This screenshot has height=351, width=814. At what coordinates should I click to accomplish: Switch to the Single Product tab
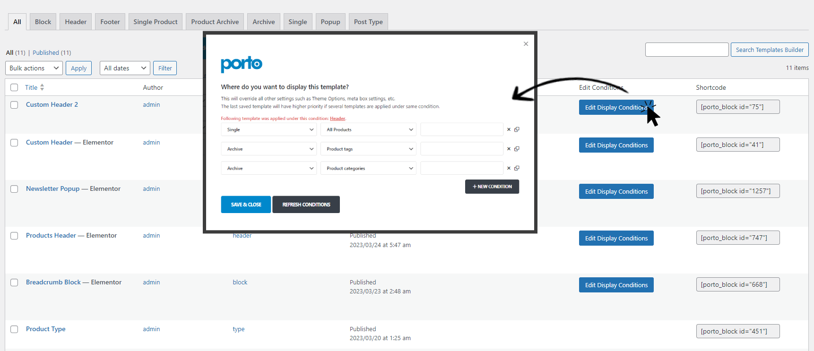[155, 22]
